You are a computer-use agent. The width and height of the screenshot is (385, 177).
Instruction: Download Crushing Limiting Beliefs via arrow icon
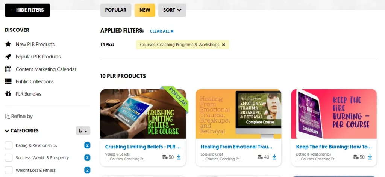[x=179, y=157]
